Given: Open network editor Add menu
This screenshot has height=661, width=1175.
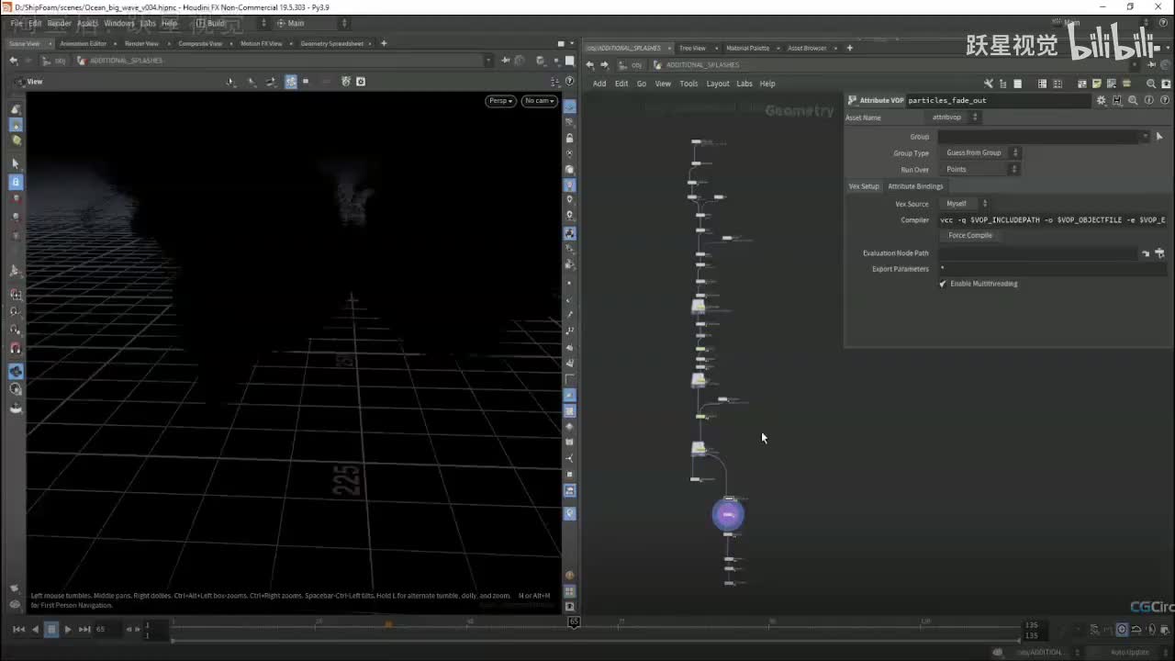Looking at the screenshot, I should coord(599,84).
